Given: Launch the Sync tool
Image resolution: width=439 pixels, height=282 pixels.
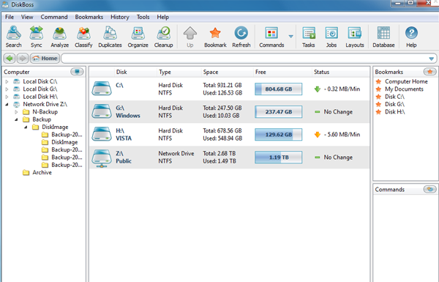Looking at the screenshot, I should coord(37,37).
